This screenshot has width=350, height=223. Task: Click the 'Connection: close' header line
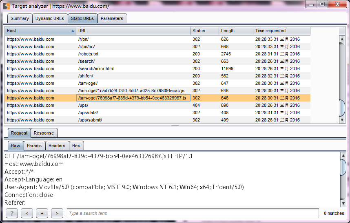[29, 195]
